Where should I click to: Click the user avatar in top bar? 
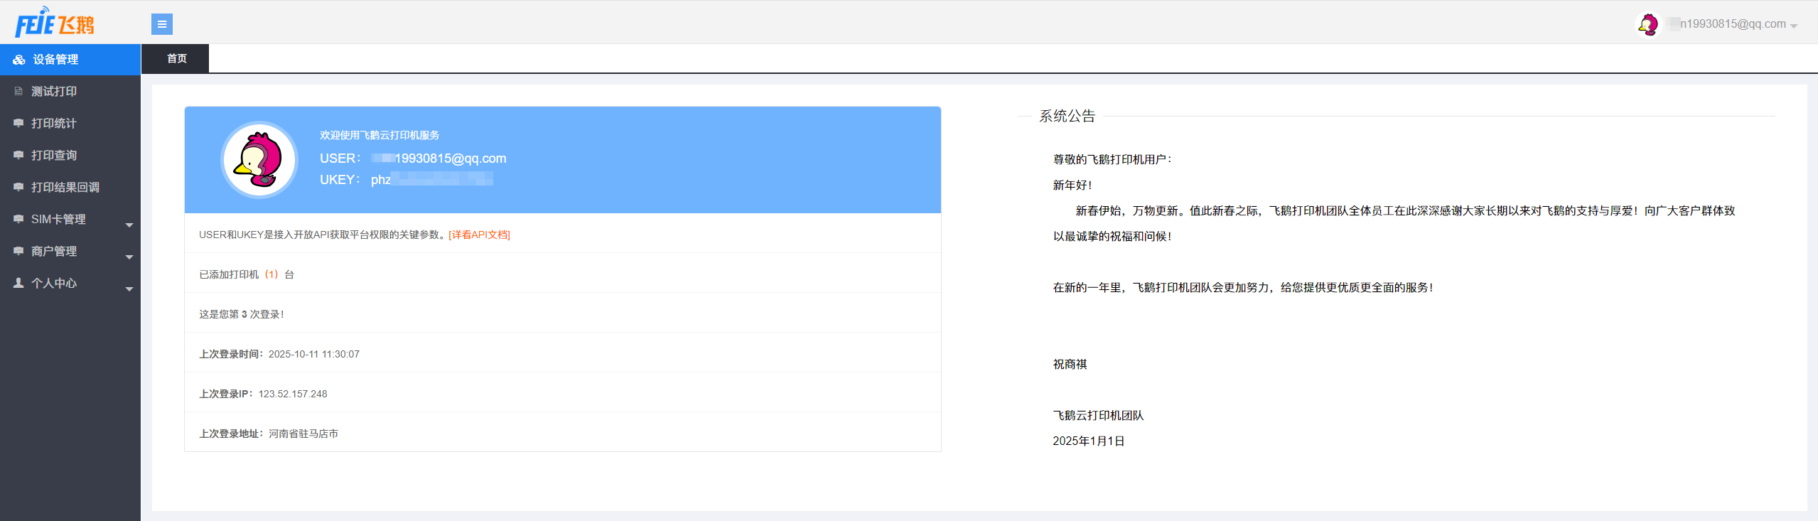coord(1648,24)
